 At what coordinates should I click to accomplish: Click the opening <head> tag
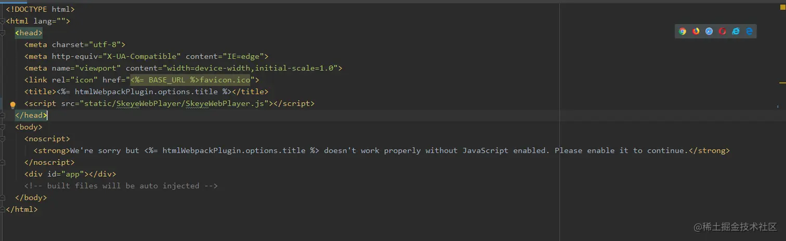tap(29, 33)
